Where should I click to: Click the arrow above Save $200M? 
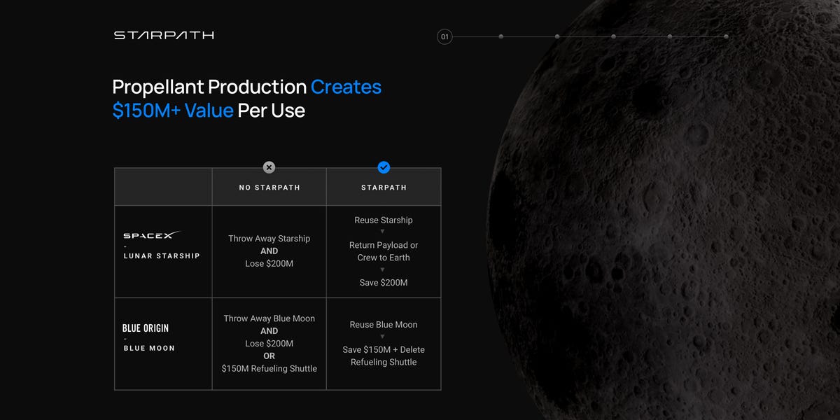coord(384,270)
